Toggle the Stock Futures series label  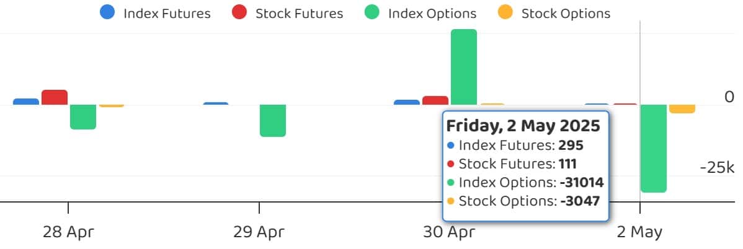coord(299,13)
